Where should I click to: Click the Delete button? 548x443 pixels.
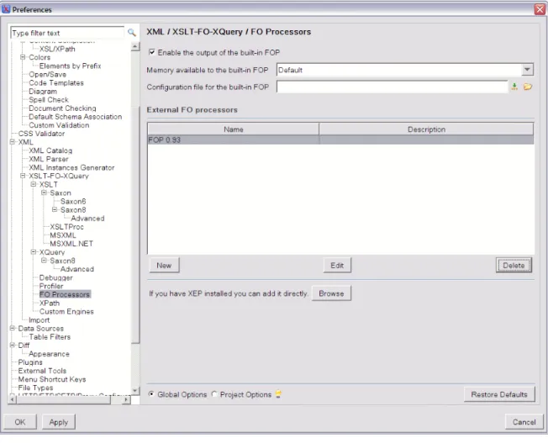[x=514, y=265]
